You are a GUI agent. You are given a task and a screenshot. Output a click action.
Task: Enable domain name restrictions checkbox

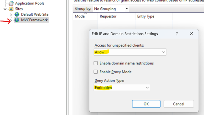pos(96,63)
